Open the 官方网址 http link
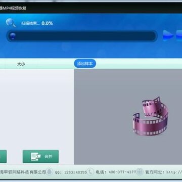The image size is (182, 182). coord(163,172)
